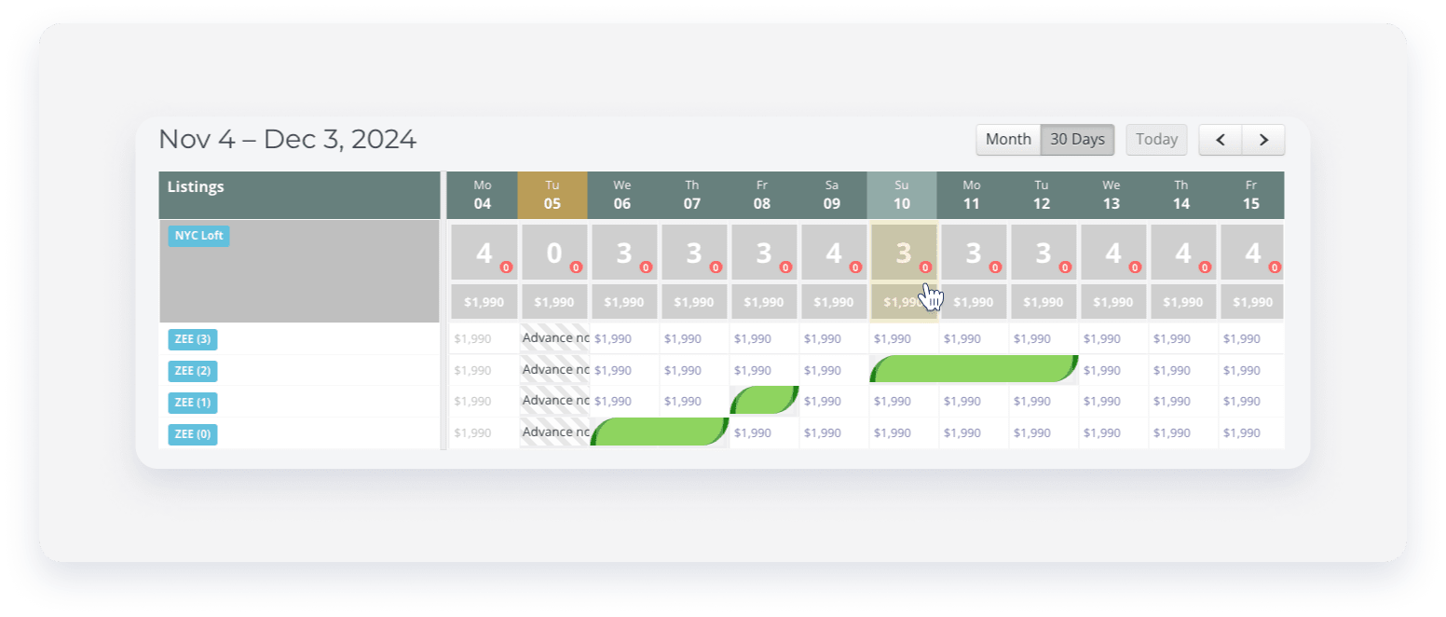1446x617 pixels.
Task: Click red badge on Tu 12 availability
Action: pos(1065,267)
